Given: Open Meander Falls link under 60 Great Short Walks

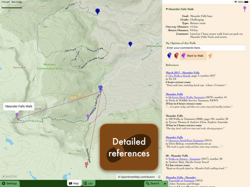Looking at the screenshot, I should coord(174,94).
